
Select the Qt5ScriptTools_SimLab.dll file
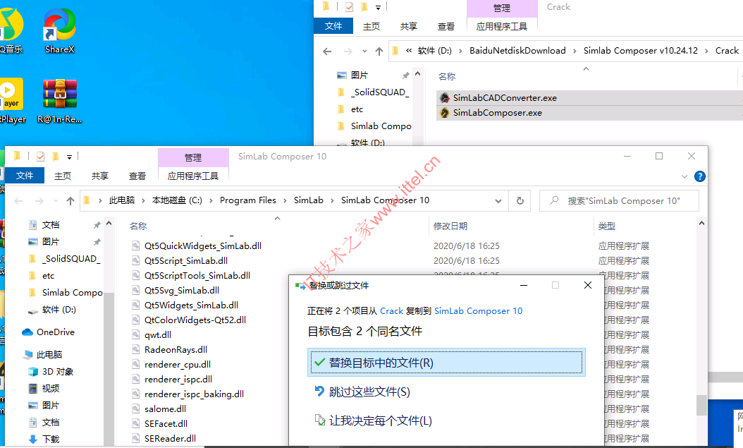197,275
